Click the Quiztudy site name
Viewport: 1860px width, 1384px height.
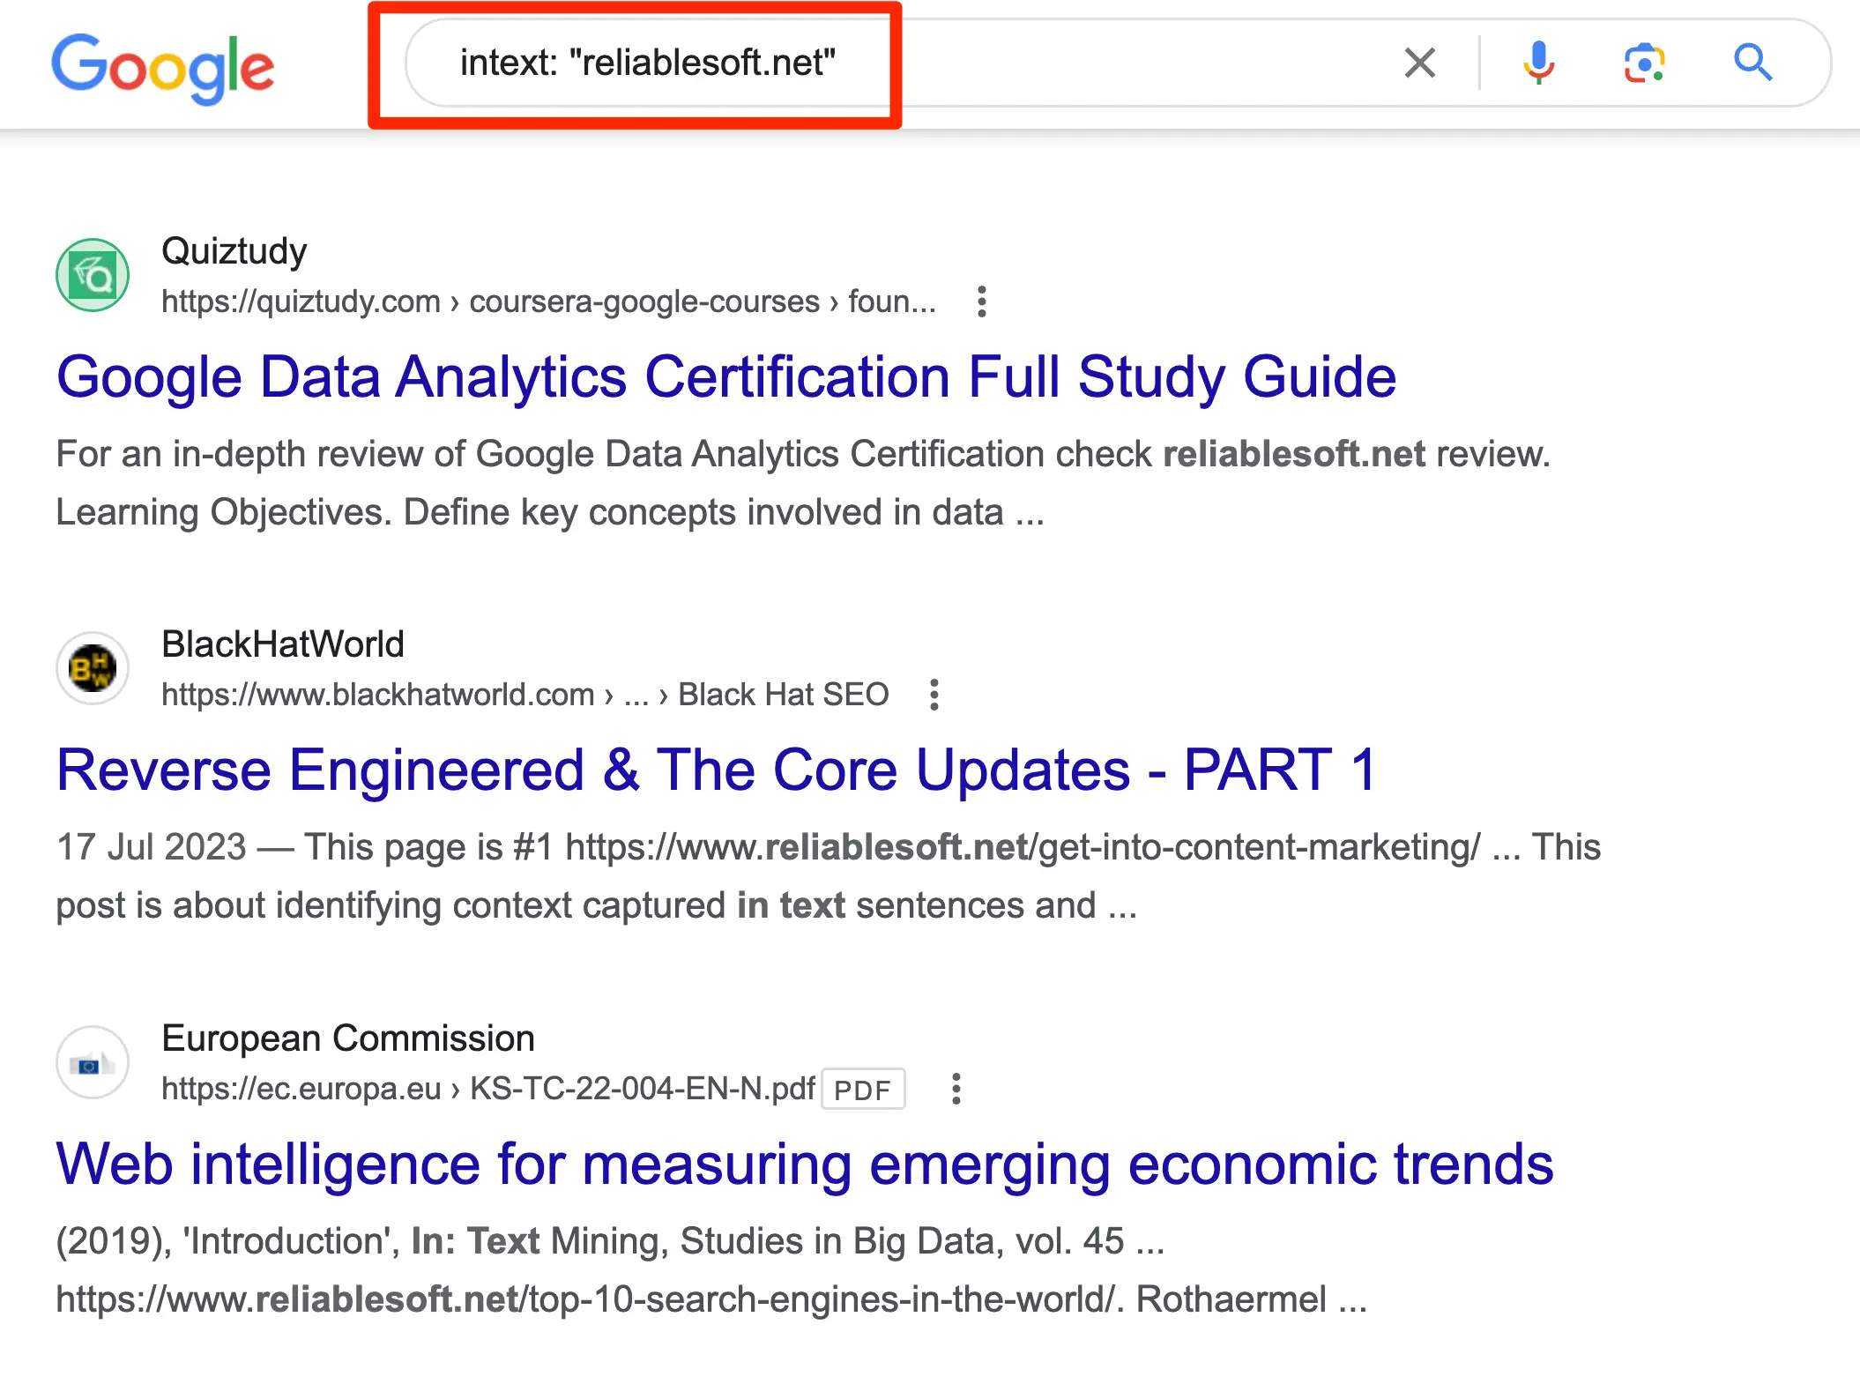coord(234,251)
